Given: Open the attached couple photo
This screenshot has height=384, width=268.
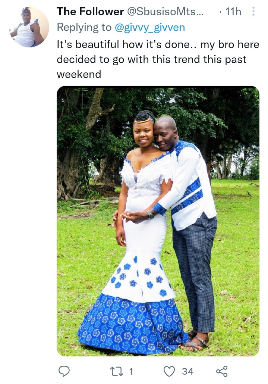Looking at the screenshot, I should [x=158, y=221].
